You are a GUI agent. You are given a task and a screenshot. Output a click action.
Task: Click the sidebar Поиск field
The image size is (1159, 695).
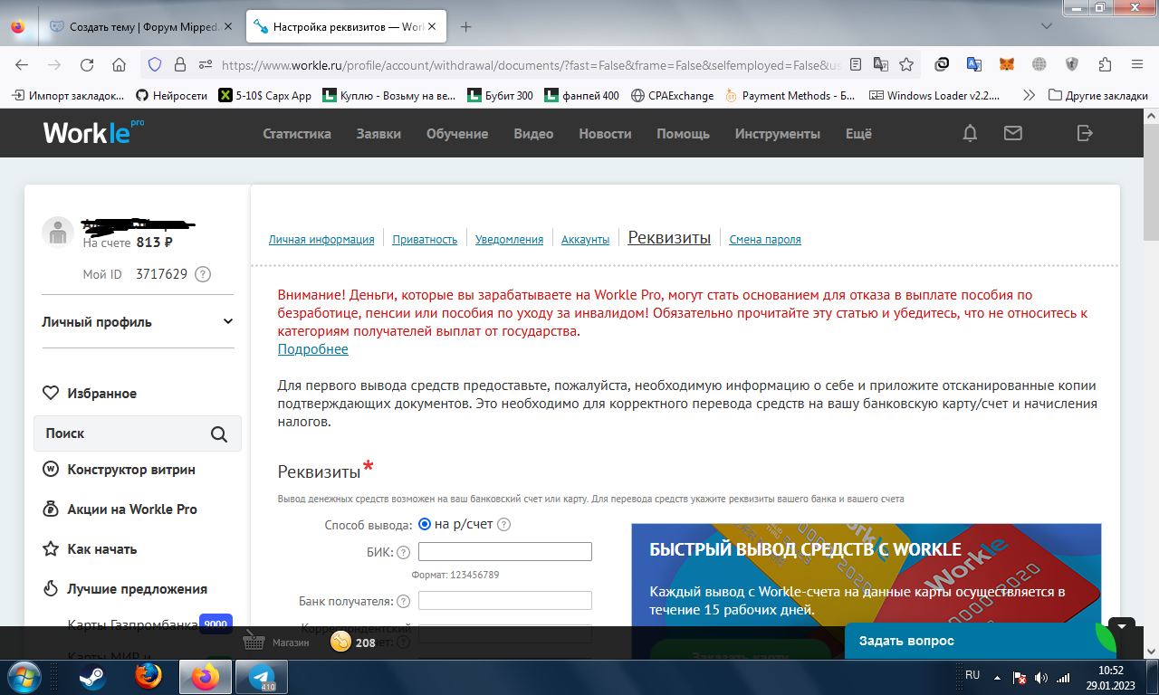point(138,433)
